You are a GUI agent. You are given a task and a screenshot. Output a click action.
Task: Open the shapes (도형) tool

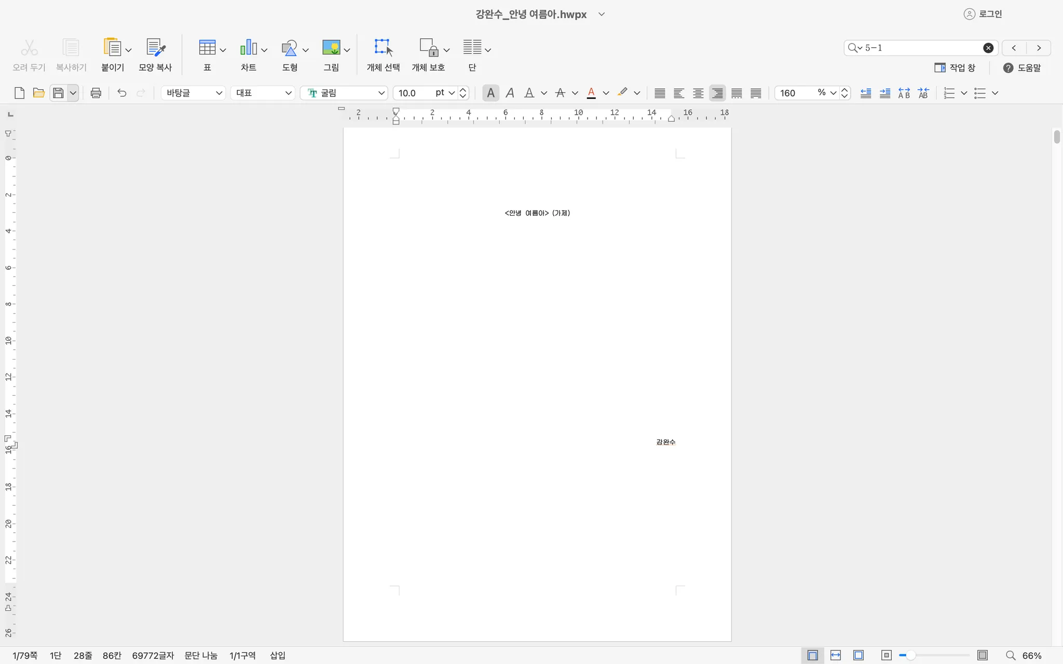click(289, 48)
